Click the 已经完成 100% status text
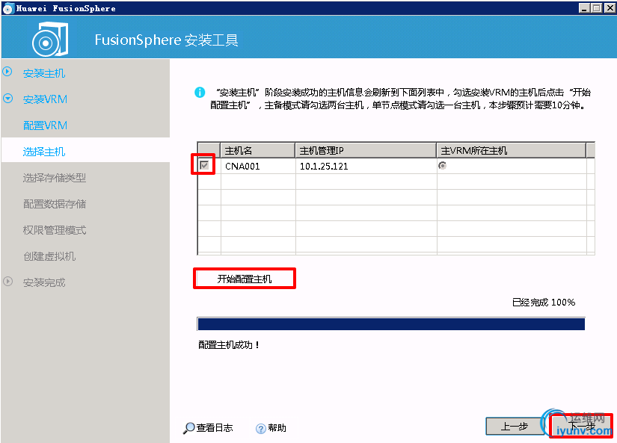 coord(544,303)
